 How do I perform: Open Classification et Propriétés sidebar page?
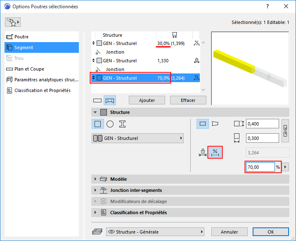click(42, 91)
